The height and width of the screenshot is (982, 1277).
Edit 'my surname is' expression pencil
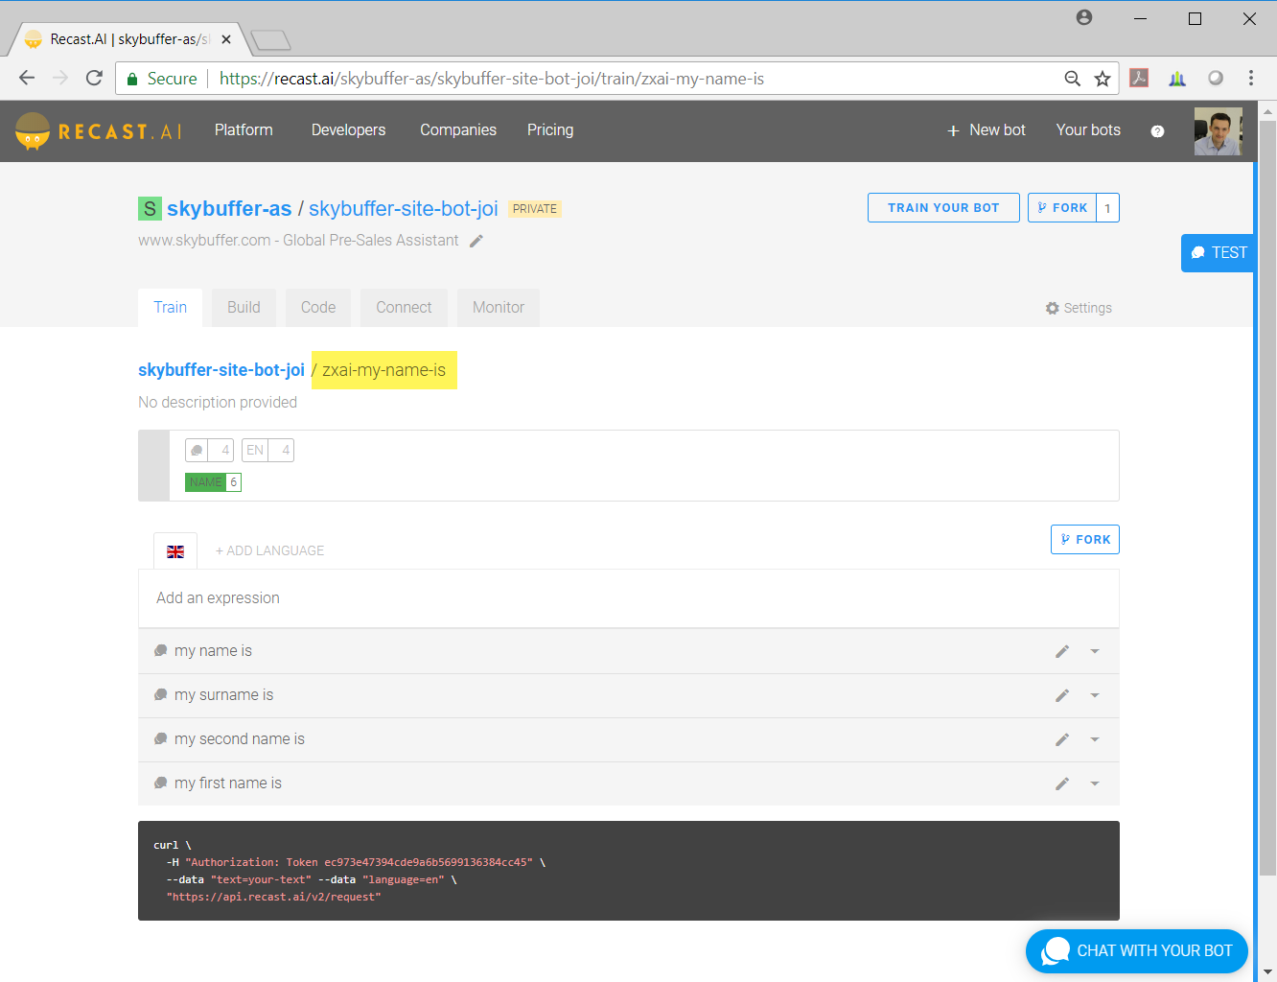[1062, 695]
